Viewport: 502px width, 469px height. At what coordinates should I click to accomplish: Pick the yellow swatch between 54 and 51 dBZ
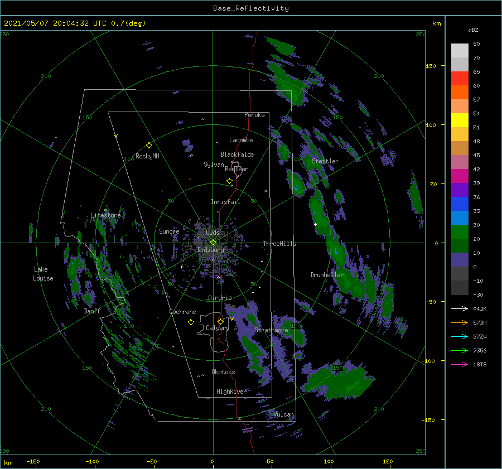460,120
